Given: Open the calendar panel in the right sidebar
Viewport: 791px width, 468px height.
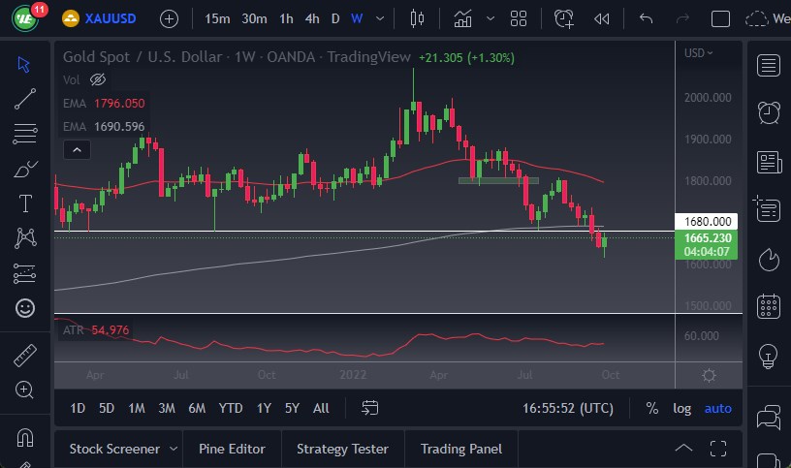Looking at the screenshot, I should point(770,306).
